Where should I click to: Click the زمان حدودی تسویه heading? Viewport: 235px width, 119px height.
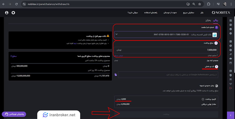pos(207,86)
